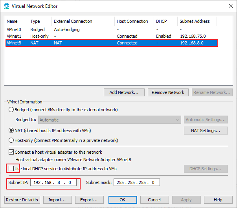237x208 pixels.
Task: Click the Bridged type cell for VMnet0
Action: pos(37,29)
